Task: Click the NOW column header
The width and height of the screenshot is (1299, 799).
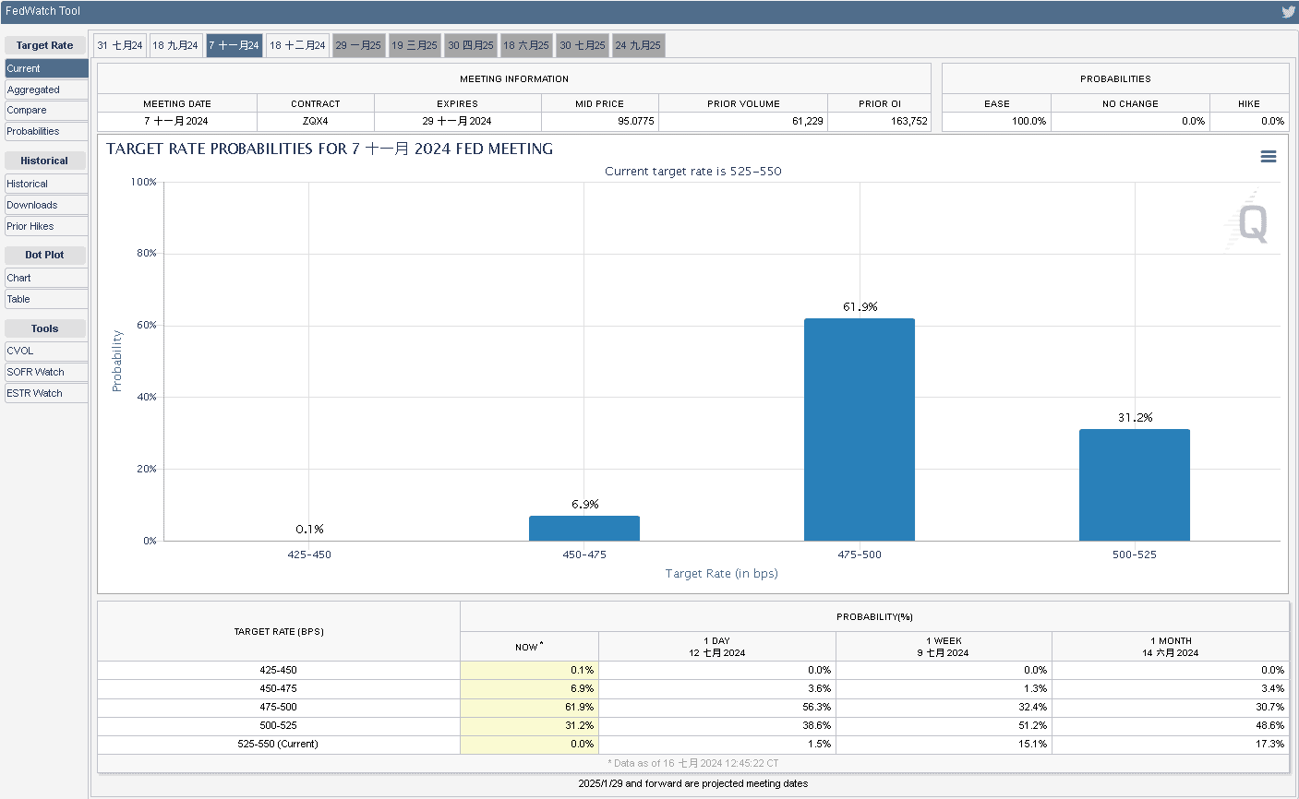Action: tap(529, 647)
